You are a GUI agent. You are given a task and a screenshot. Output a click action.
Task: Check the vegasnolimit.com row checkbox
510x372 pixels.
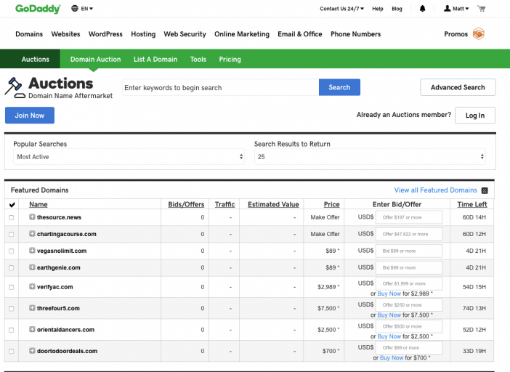click(12, 251)
